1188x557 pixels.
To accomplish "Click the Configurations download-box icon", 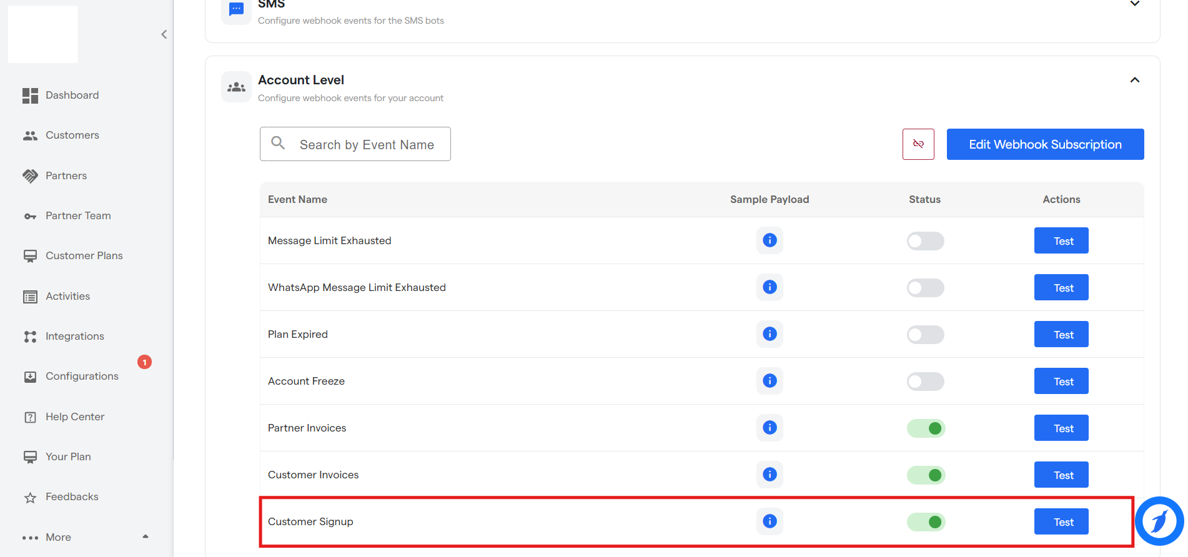I will (x=30, y=377).
